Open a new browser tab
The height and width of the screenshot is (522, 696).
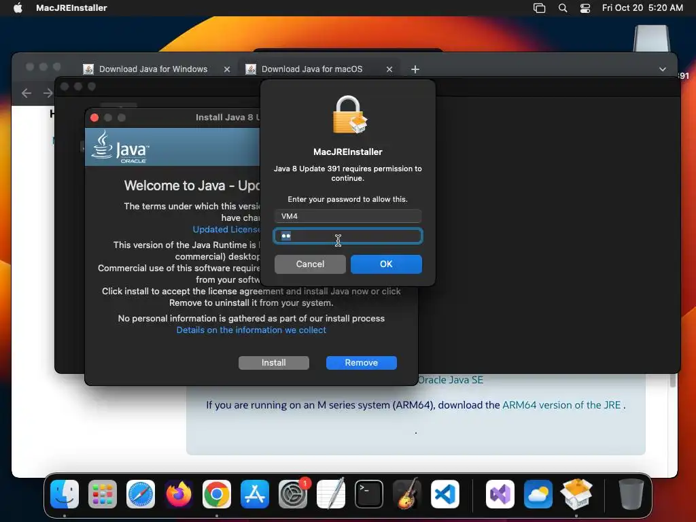(415, 69)
